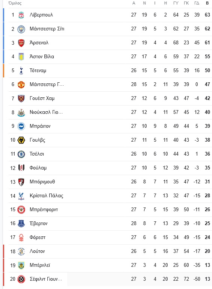
Task: Click the B points column header
Action: coord(207,3)
